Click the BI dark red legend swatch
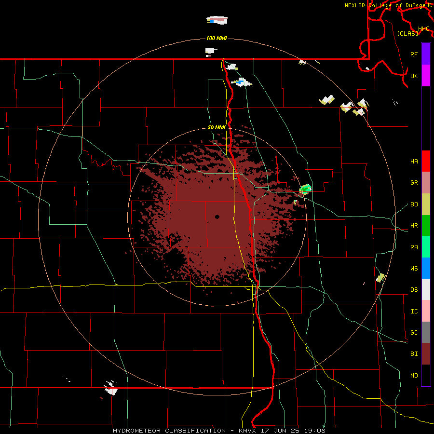Image resolution: width=434 pixels, height=434 pixels. 426,354
